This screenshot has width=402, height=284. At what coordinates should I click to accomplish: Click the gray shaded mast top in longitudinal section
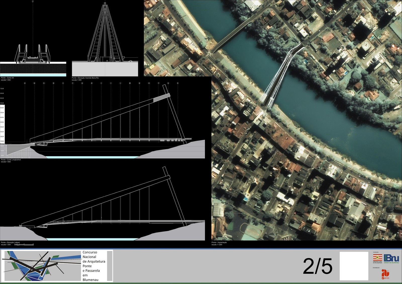click(162, 98)
